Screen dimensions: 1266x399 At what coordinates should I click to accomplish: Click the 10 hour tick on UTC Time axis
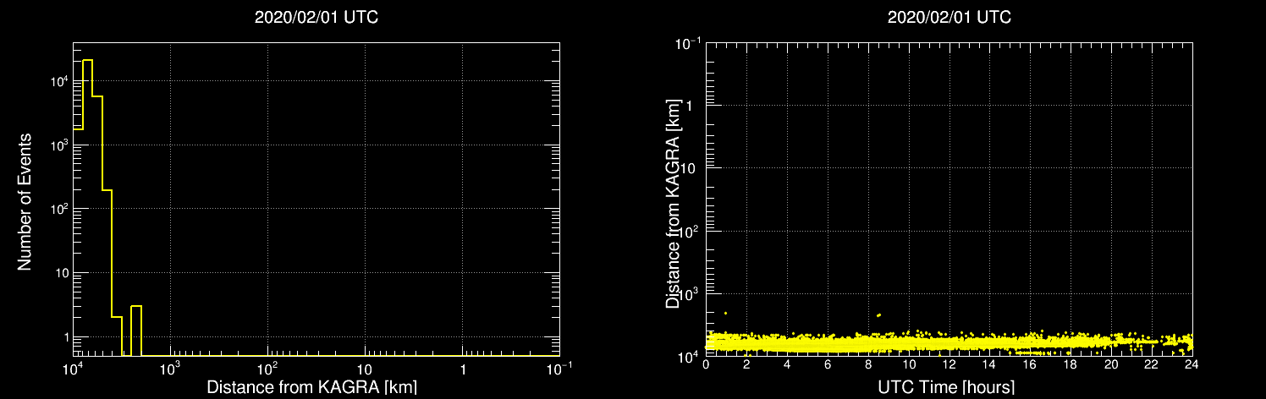coord(909,365)
